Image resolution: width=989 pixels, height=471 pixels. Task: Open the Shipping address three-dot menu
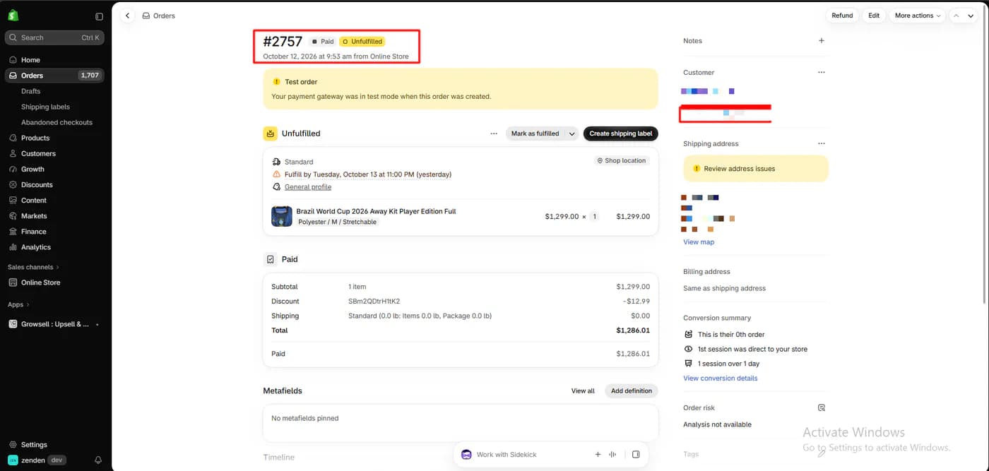click(821, 143)
